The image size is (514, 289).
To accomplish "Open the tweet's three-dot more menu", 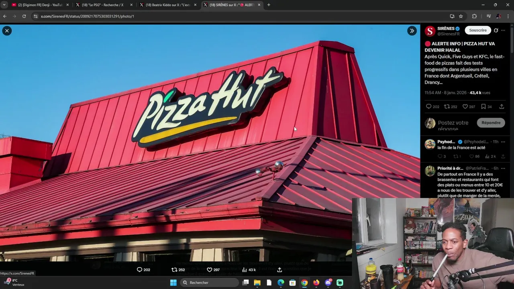I will [x=503, y=30].
